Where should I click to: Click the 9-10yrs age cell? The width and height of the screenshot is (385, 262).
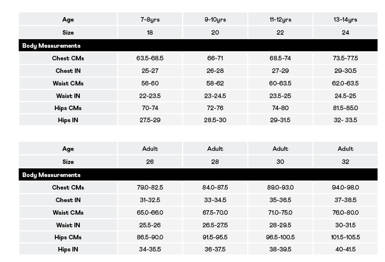point(215,20)
